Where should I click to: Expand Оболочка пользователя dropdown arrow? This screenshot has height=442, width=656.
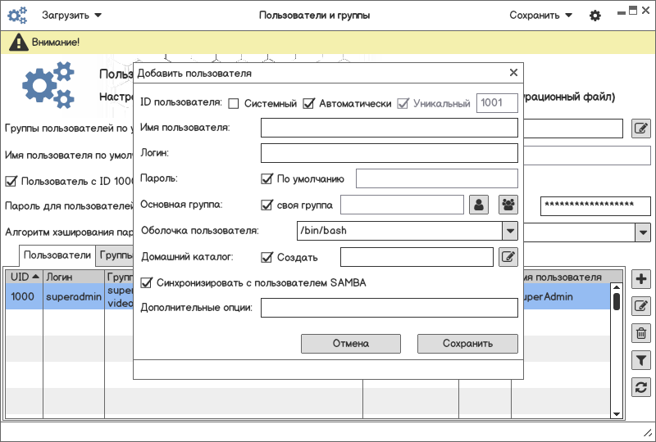510,231
